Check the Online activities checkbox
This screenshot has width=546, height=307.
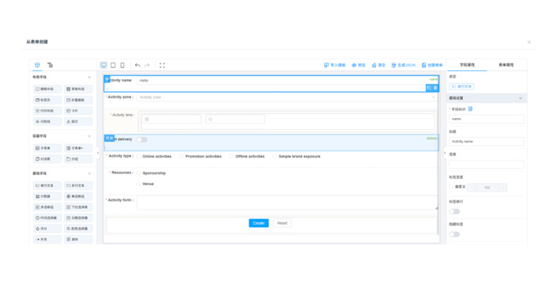pyautogui.click(x=139, y=157)
